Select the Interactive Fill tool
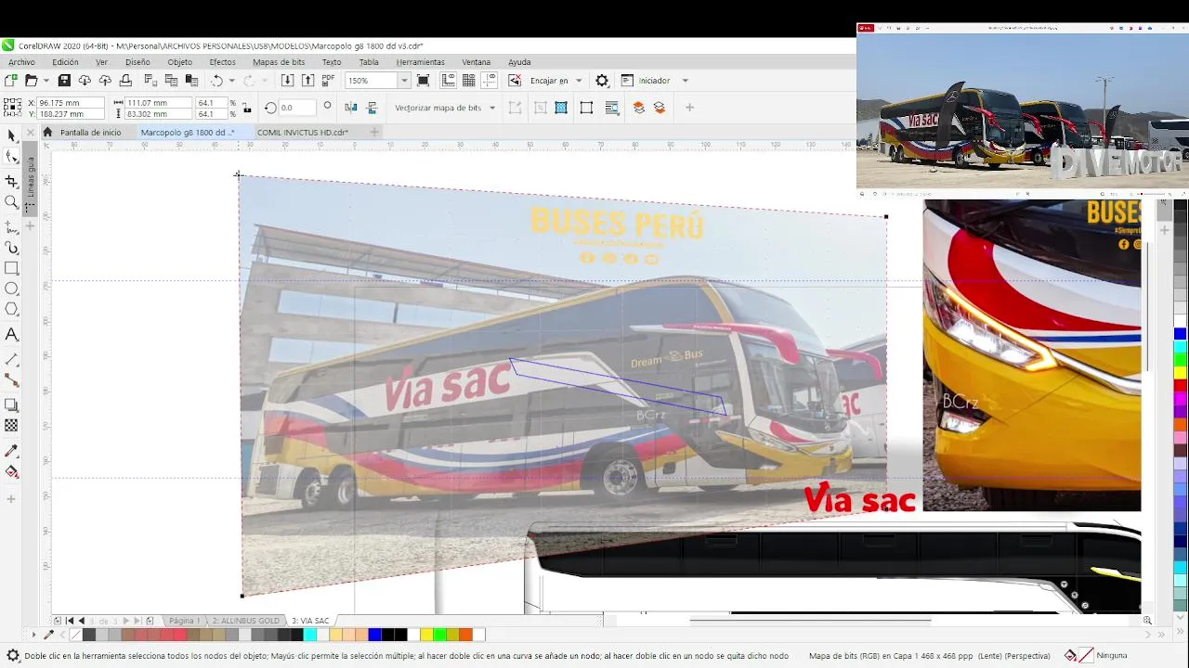1189x668 pixels. point(11,471)
